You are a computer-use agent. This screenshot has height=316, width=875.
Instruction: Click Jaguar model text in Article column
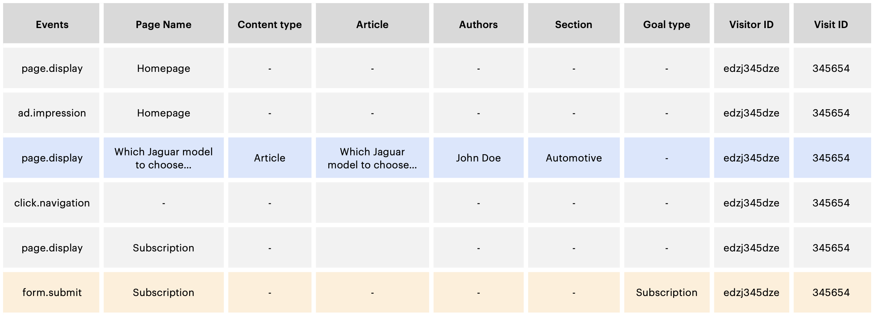tap(372, 158)
